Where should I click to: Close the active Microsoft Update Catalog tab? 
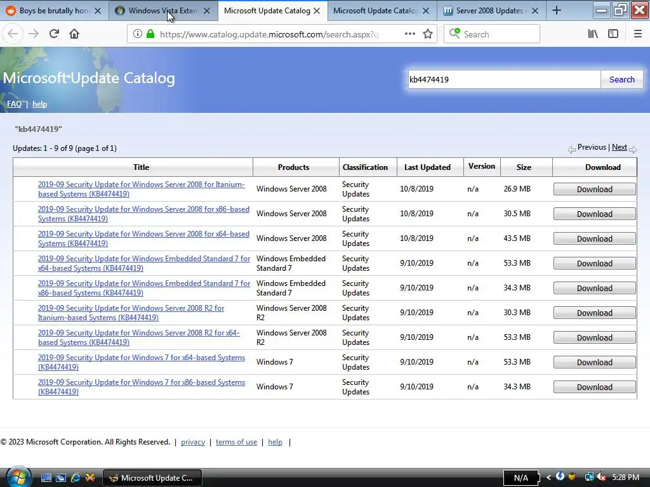point(317,11)
